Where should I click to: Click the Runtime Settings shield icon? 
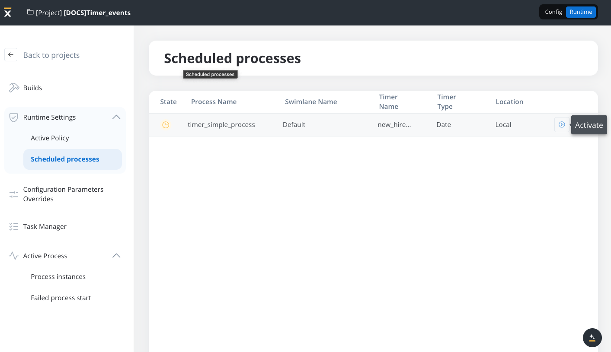[x=14, y=117]
